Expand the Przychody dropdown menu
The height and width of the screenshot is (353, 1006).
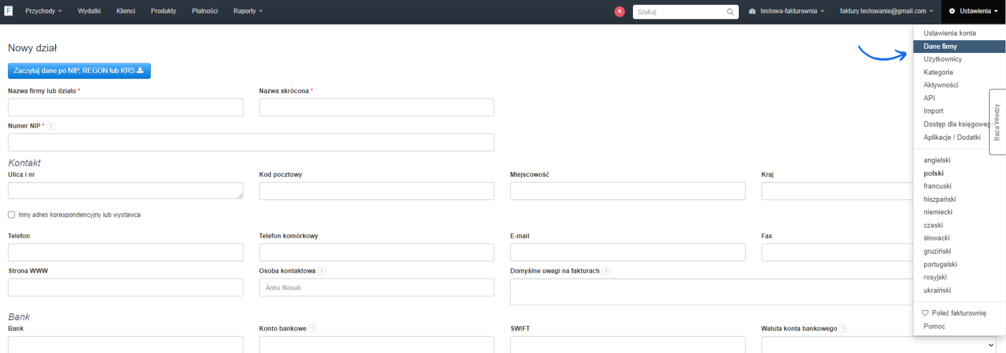(x=43, y=11)
